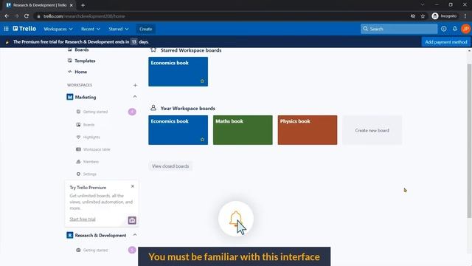Open the Physics book board

coord(308,130)
